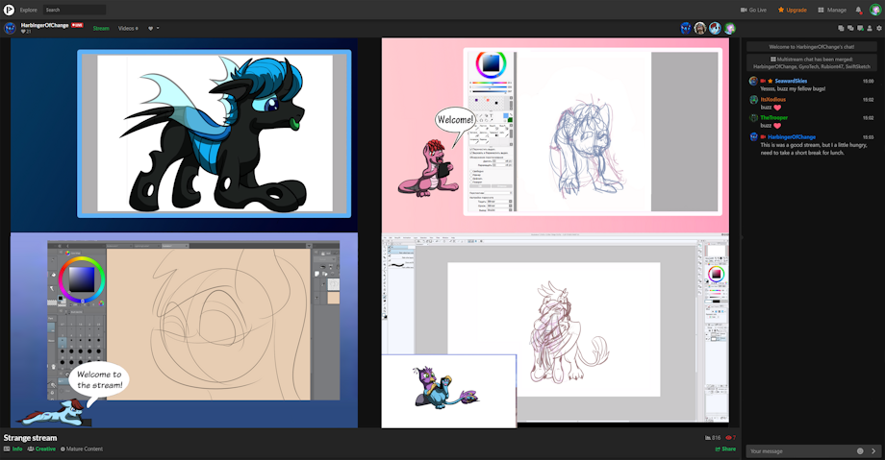The height and width of the screenshot is (460, 885).
Task: Click ItsXodious chat avatar
Action: tap(753, 100)
